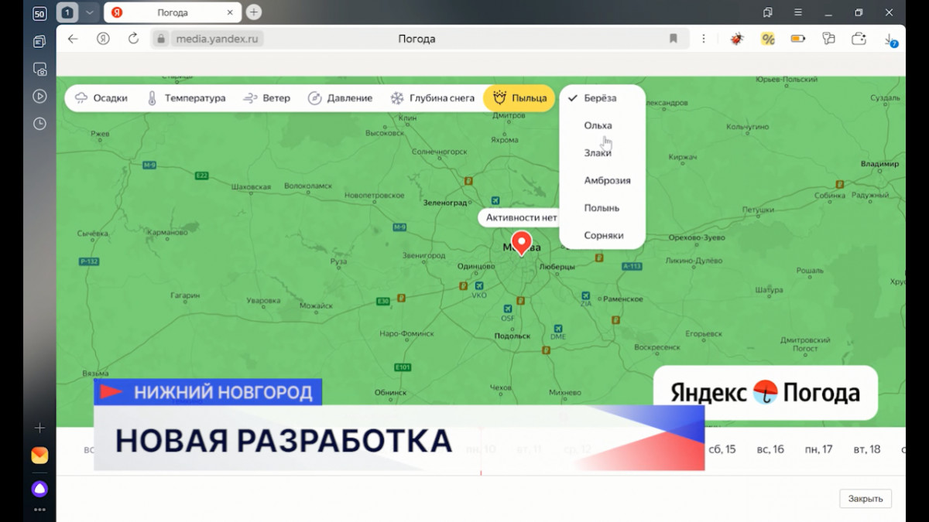The height and width of the screenshot is (522, 929).
Task: Switch to the Температура map layer
Action: click(x=186, y=98)
